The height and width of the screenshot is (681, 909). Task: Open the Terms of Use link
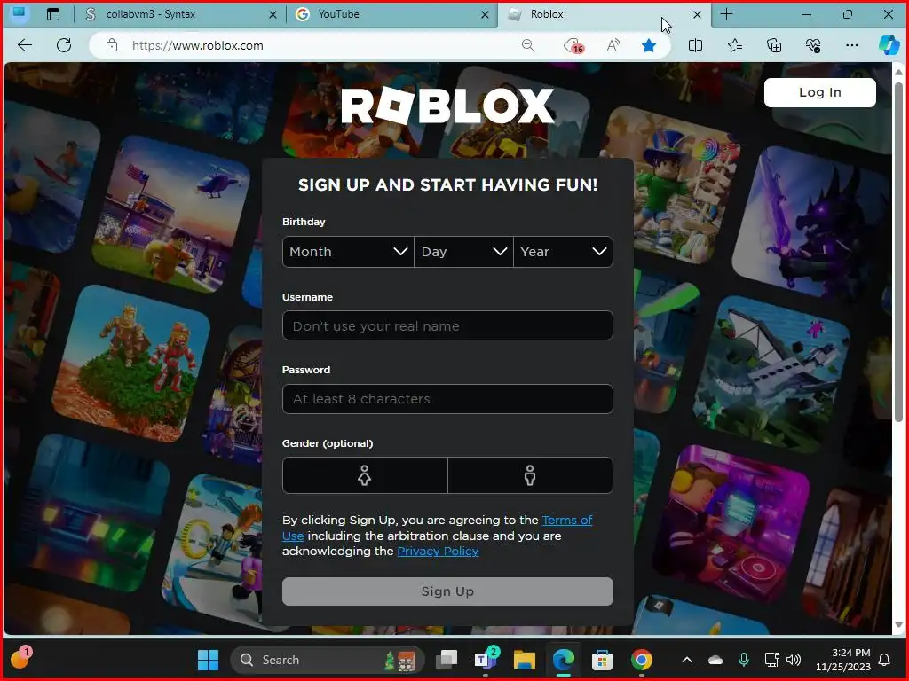pyautogui.click(x=567, y=520)
